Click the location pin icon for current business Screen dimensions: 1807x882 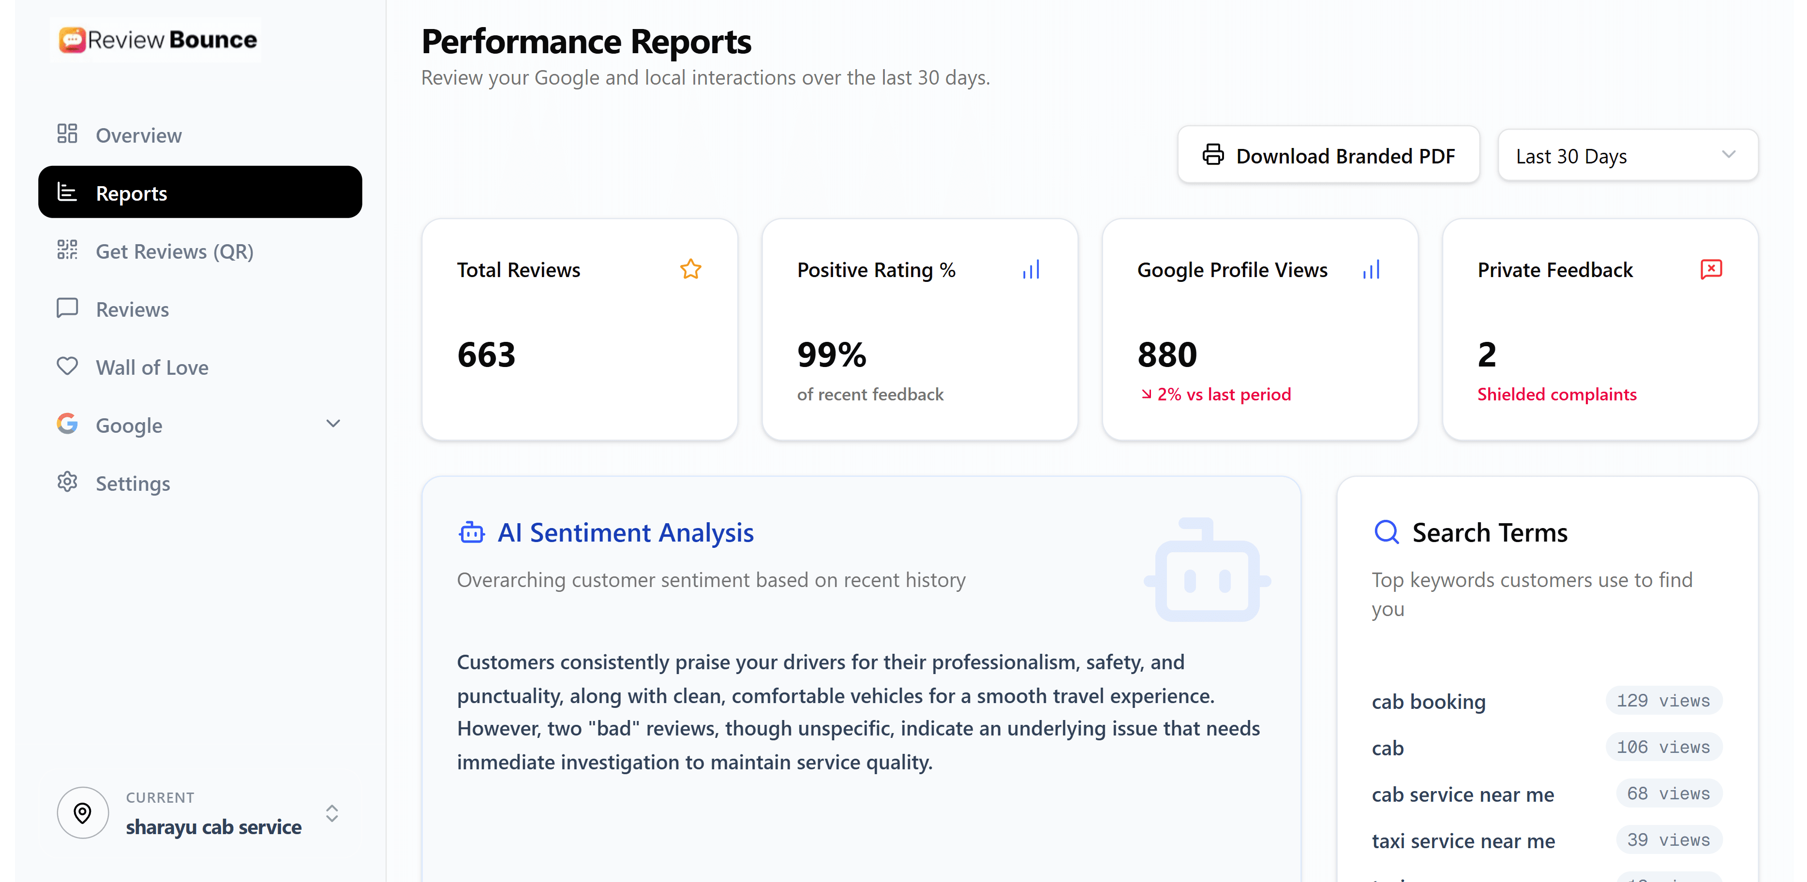coord(83,813)
